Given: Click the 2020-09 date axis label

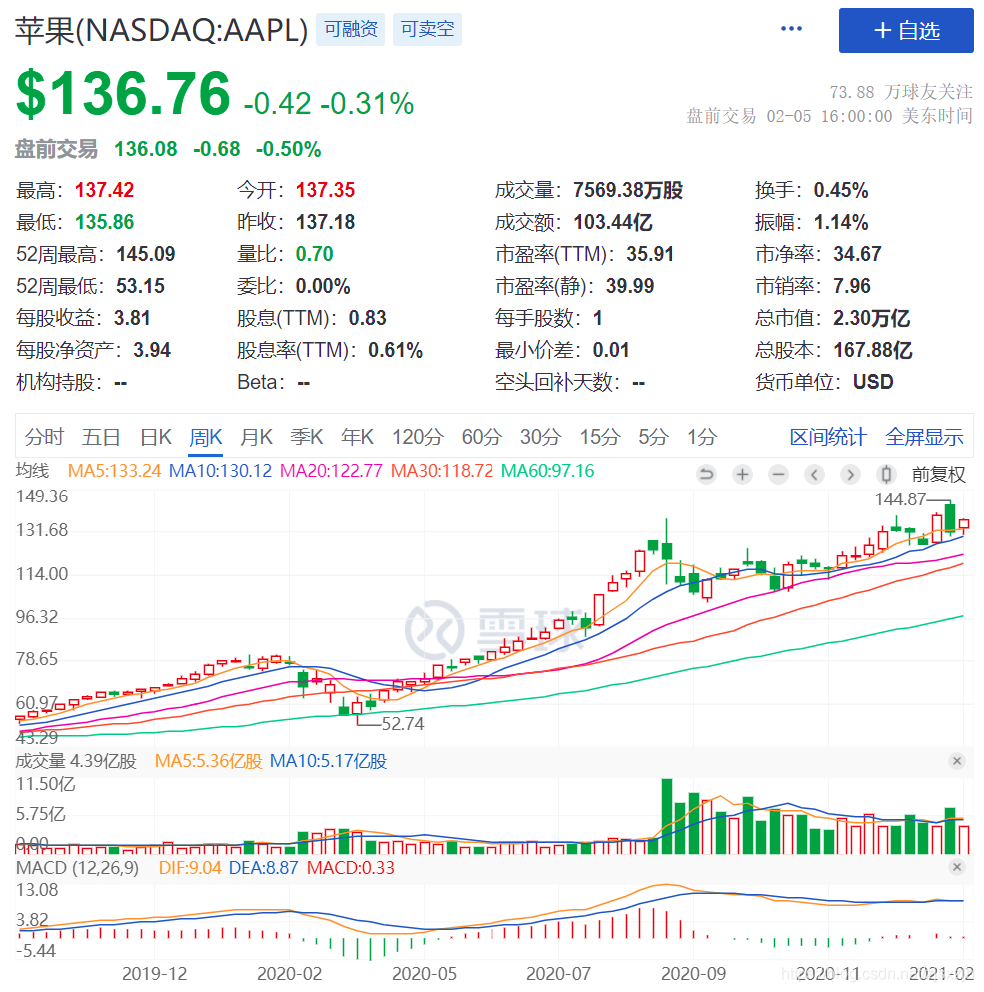Looking at the screenshot, I should [x=693, y=974].
